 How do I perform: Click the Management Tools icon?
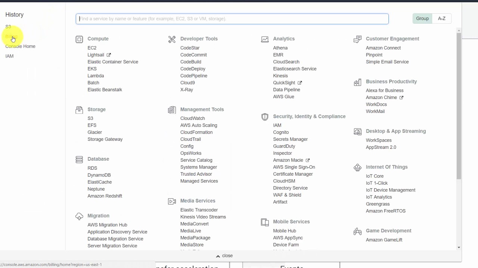coord(172,110)
